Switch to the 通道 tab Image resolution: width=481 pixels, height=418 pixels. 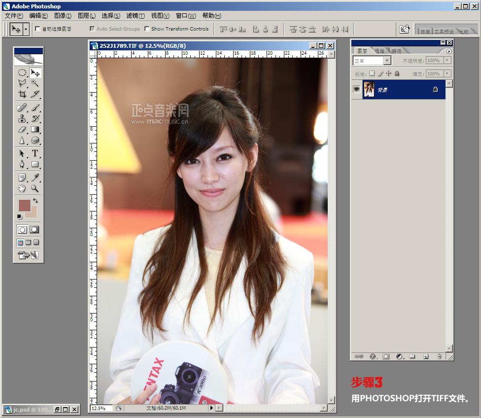coord(379,51)
